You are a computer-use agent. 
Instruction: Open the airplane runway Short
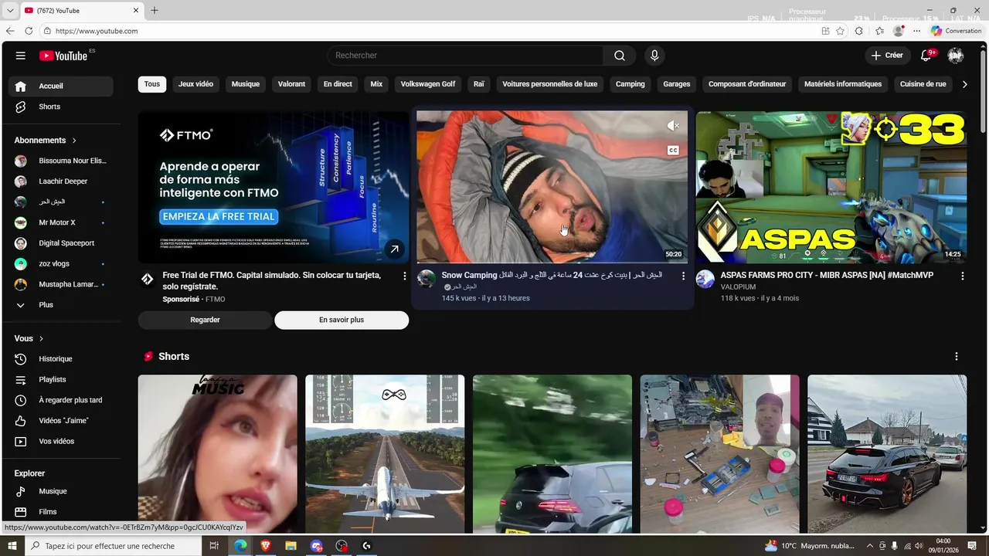(385, 454)
